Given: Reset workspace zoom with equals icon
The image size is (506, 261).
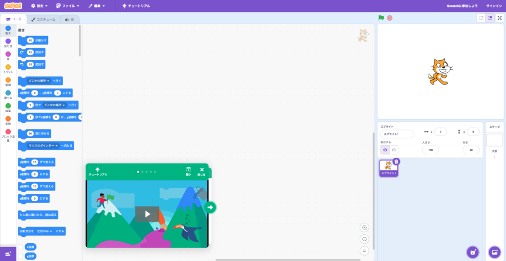Looking at the screenshot, I should 364,251.
